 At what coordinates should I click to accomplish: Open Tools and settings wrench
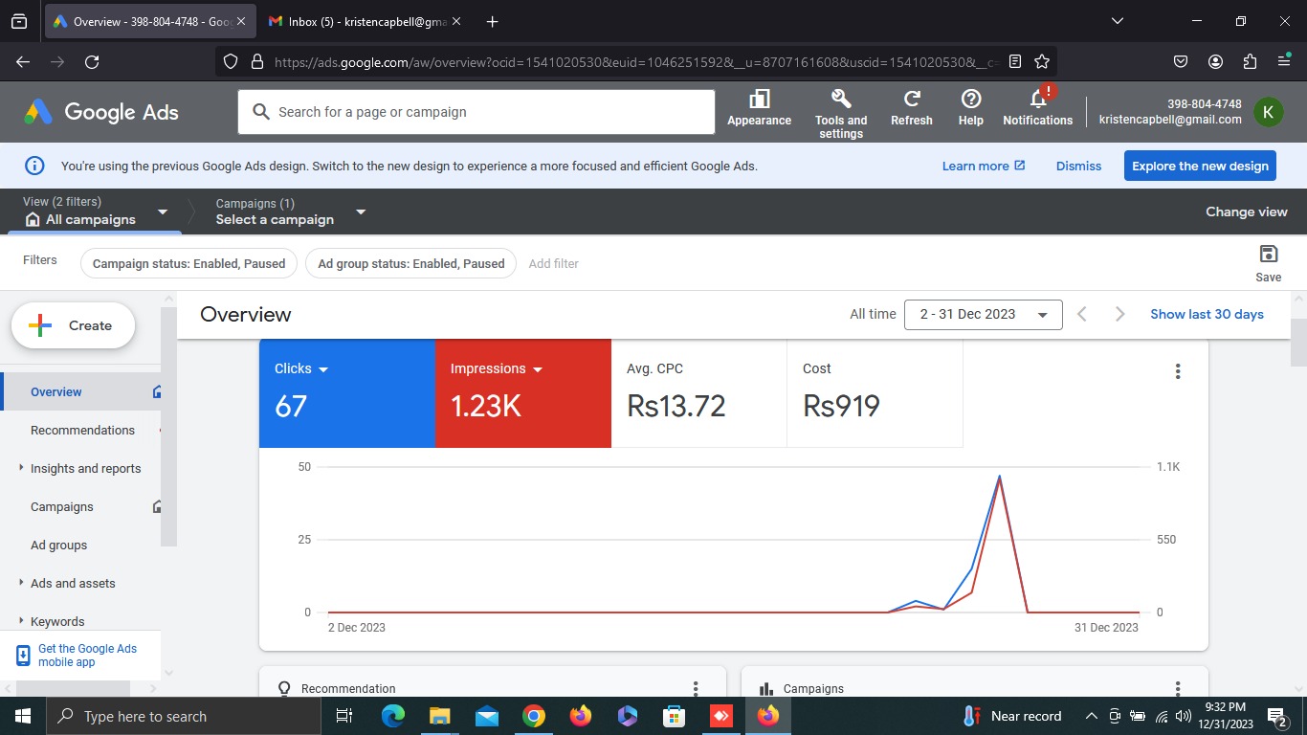(841, 100)
